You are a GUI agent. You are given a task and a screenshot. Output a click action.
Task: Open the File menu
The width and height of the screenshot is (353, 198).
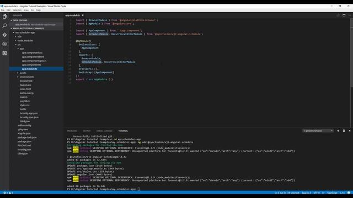click(2, 10)
